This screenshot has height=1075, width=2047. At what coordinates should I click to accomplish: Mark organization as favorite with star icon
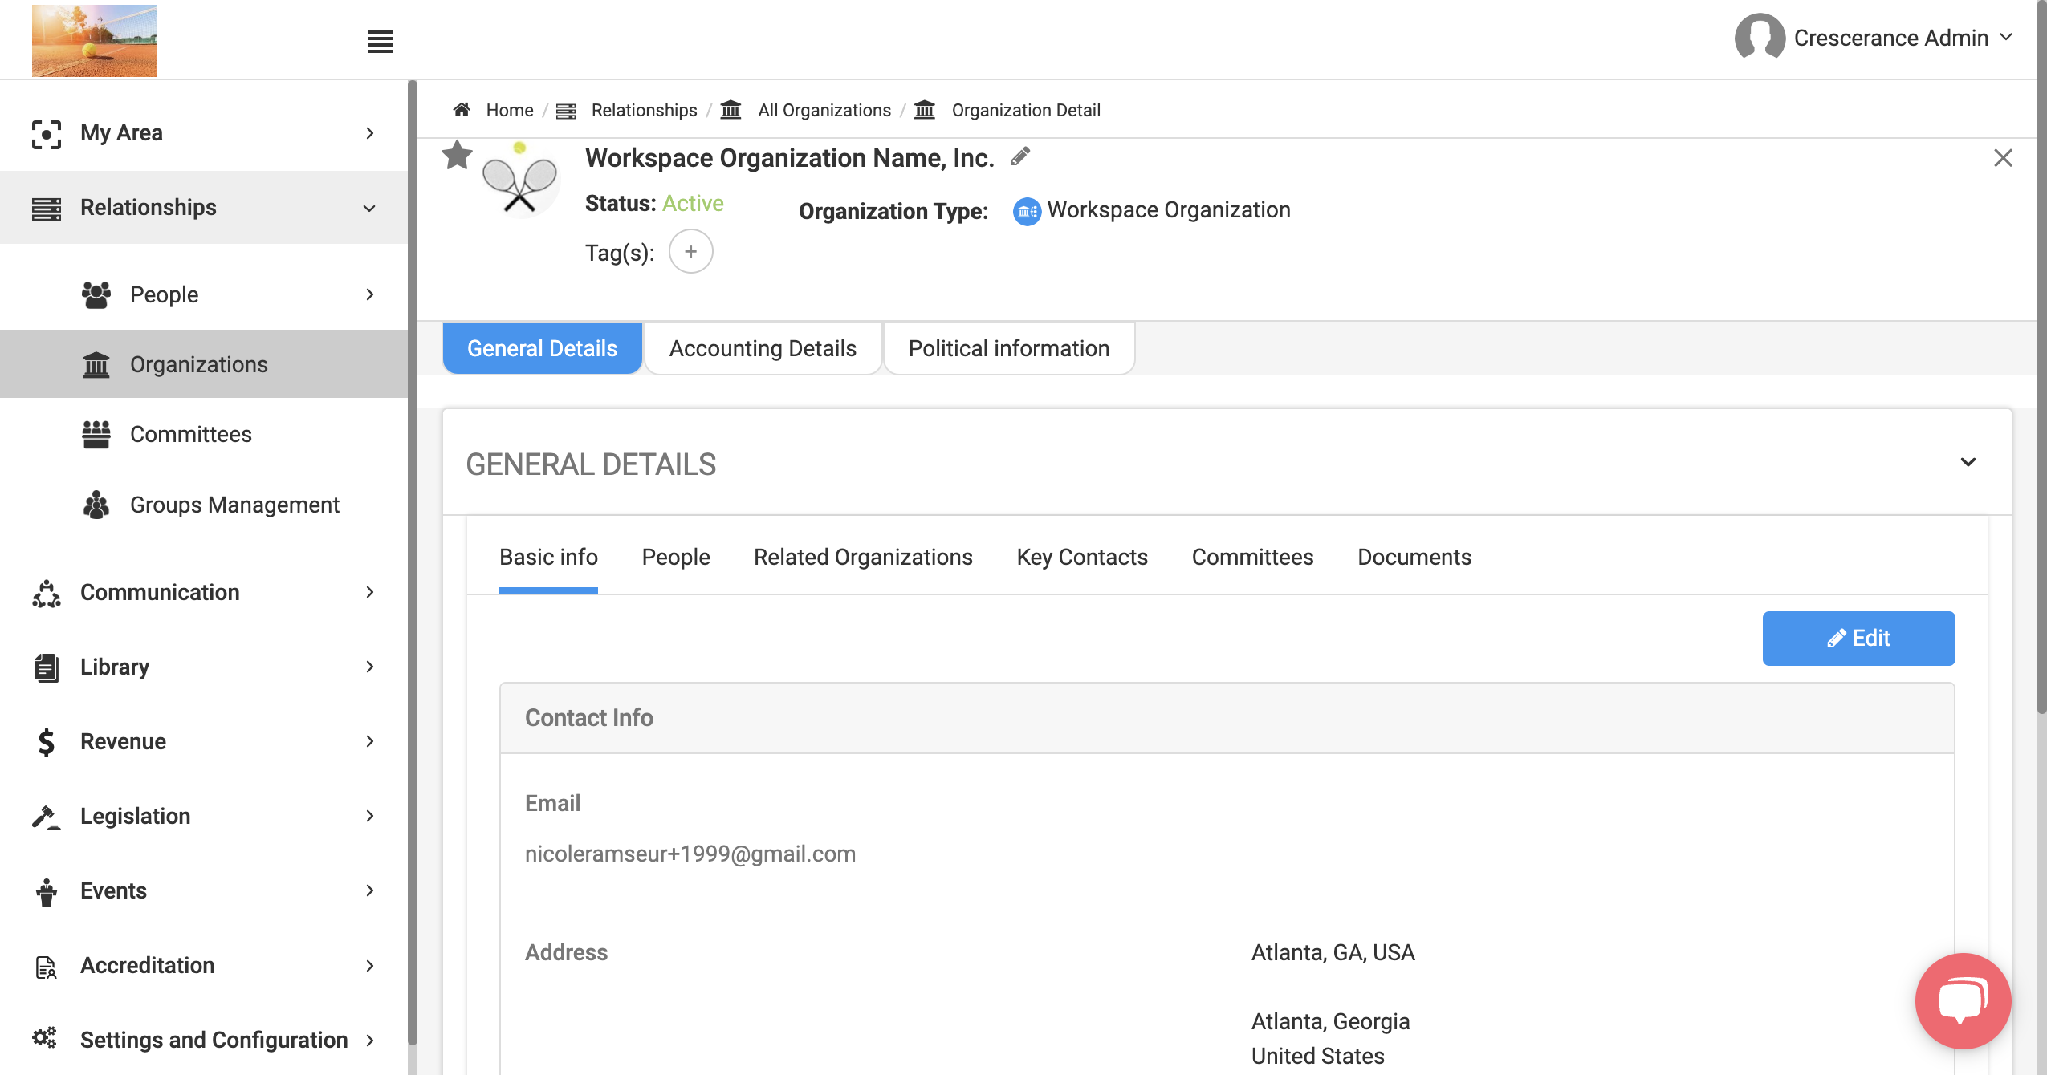point(457,156)
